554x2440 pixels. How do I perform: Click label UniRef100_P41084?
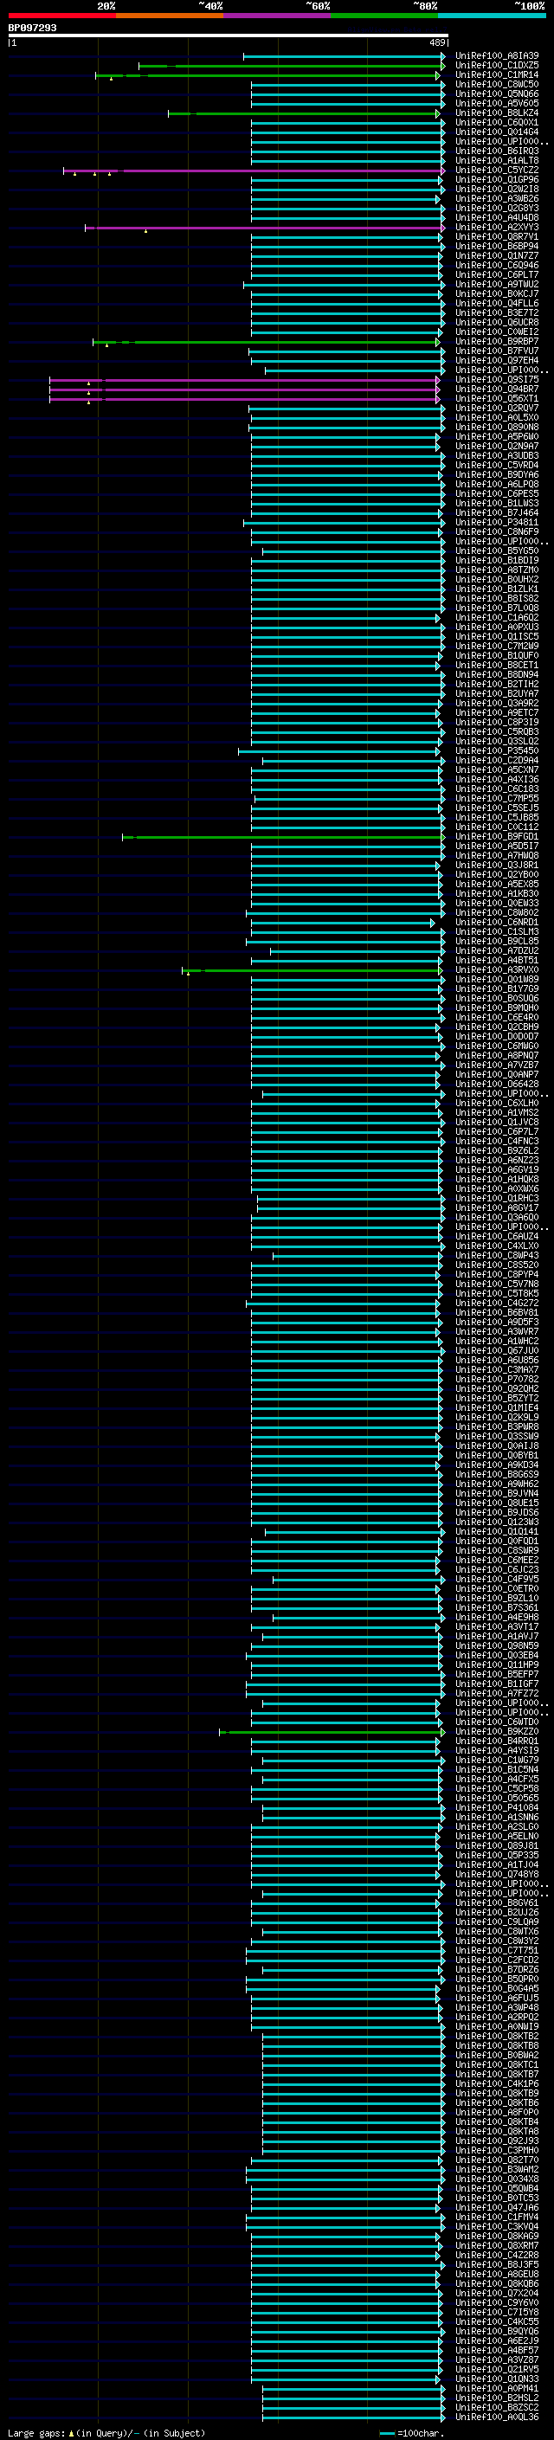(496, 1807)
